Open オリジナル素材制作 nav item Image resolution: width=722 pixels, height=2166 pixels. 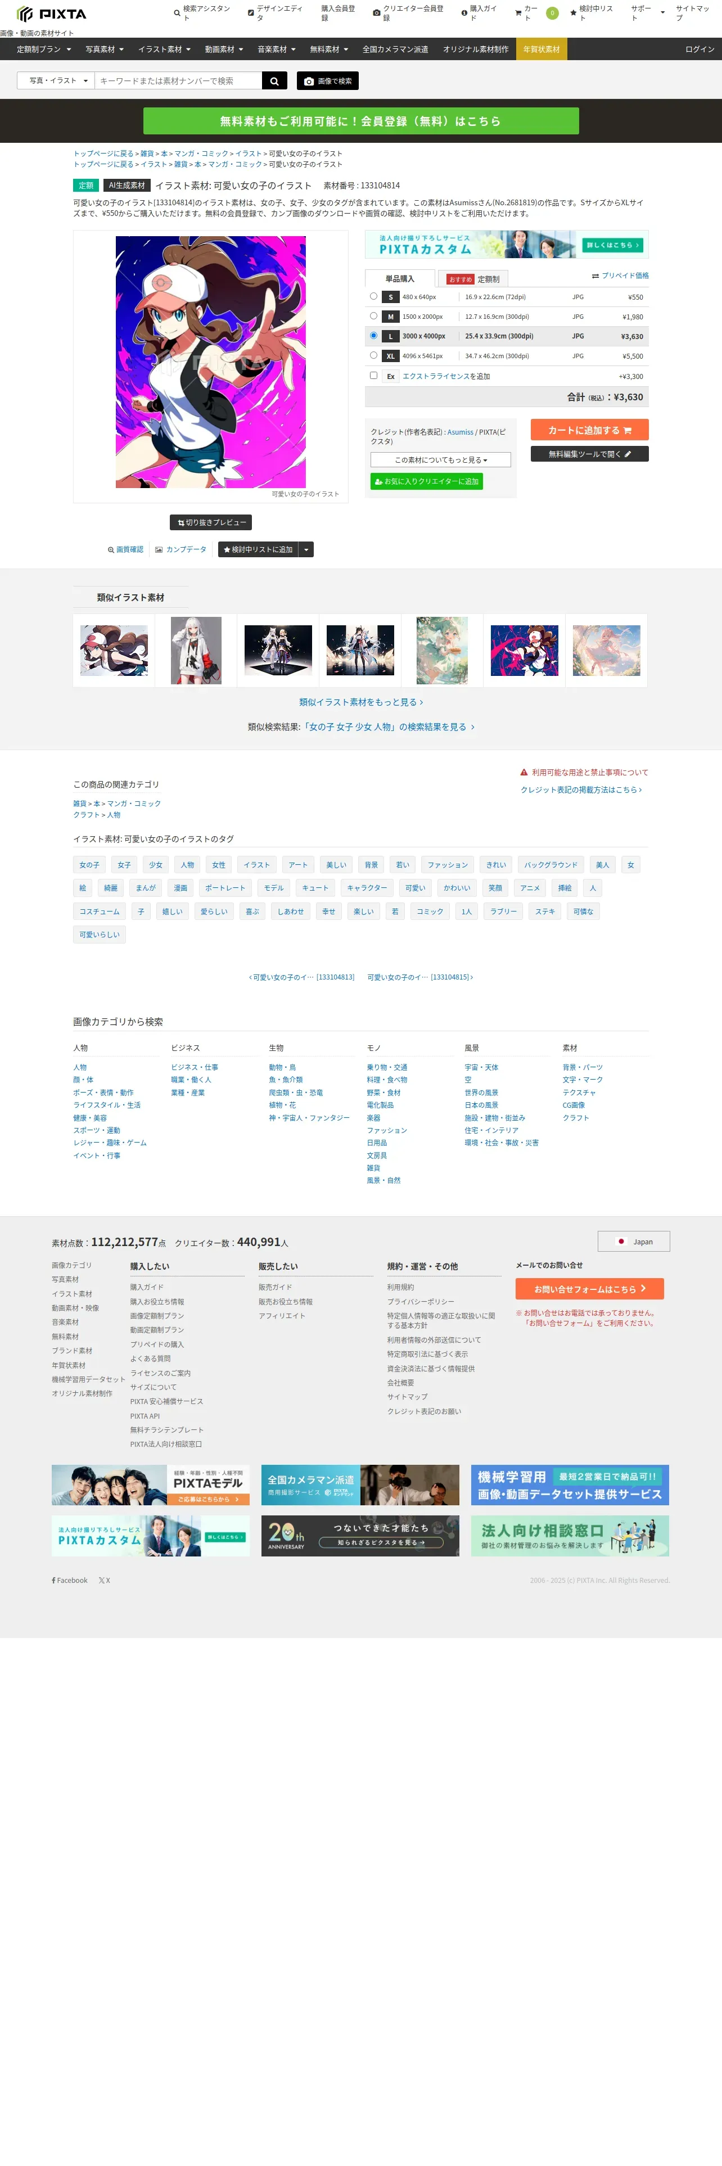(x=476, y=49)
